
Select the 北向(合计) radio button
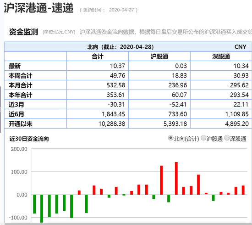pyautogui.click(x=170, y=138)
